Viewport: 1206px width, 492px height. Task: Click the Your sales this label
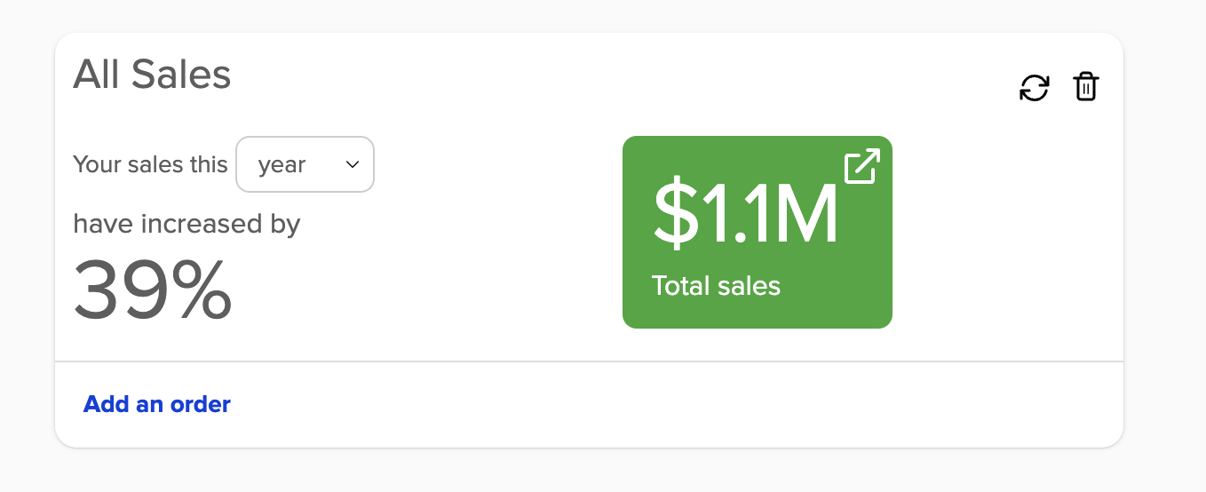[x=150, y=165]
